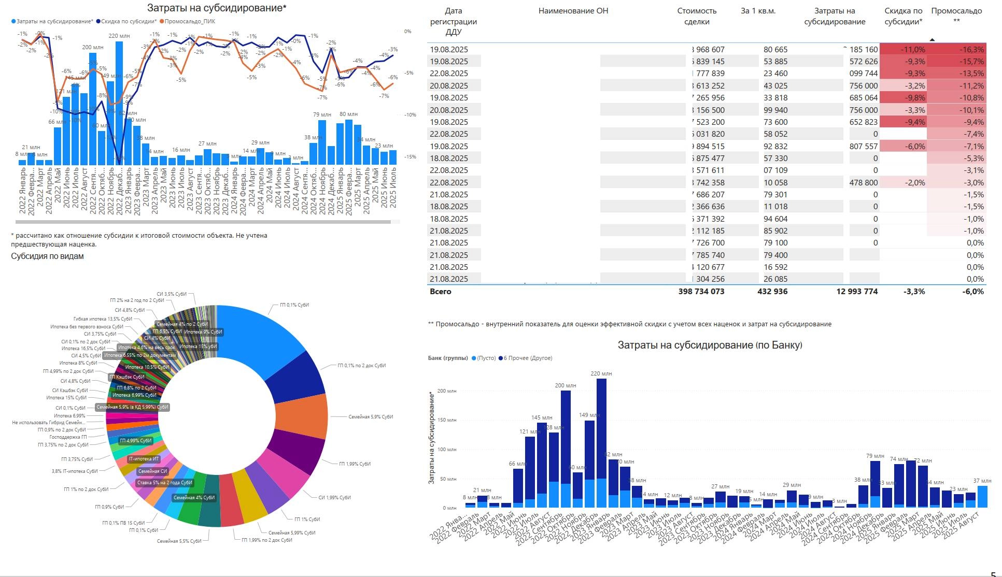Click the За 1 кв.м. column header

coord(758,11)
